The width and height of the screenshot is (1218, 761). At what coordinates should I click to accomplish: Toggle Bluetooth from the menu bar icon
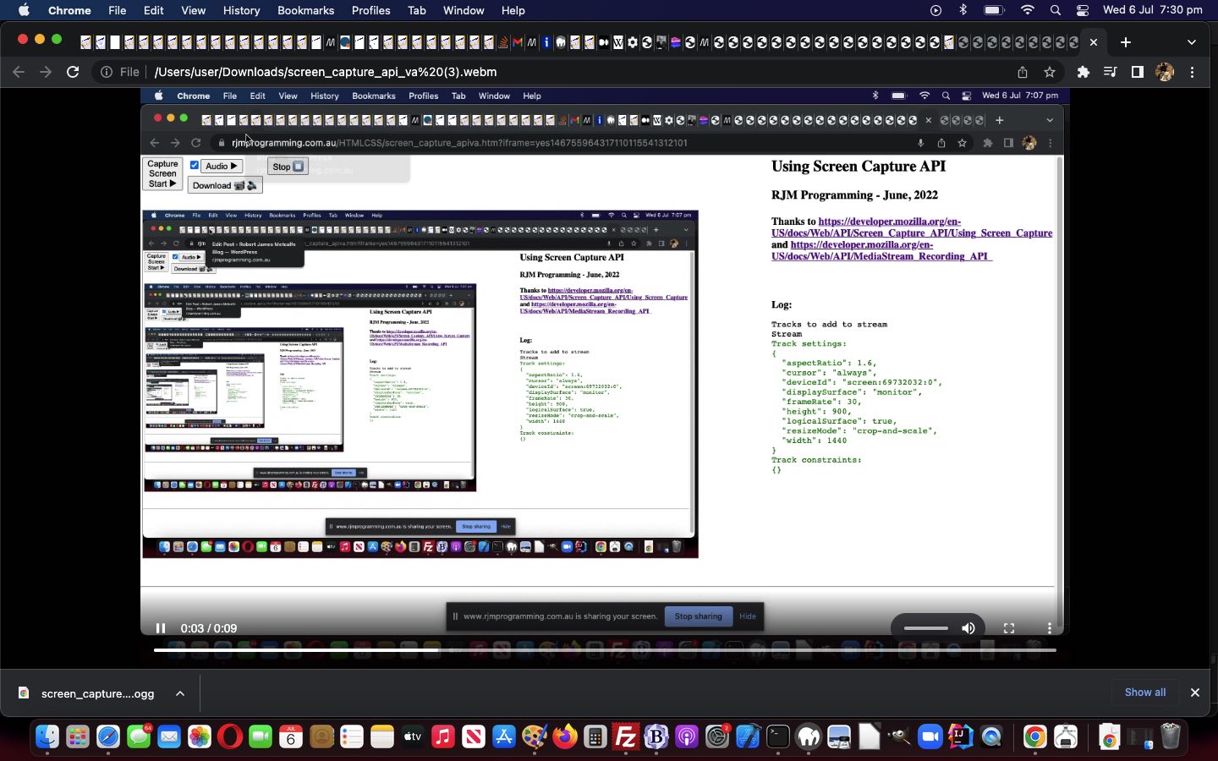point(963,10)
